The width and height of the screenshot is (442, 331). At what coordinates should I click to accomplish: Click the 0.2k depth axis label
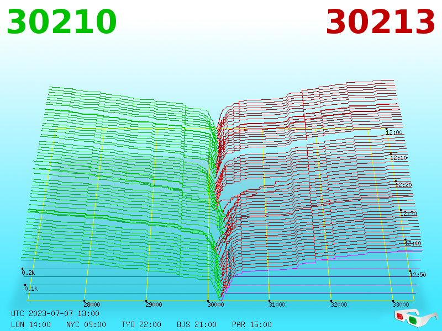[28, 273]
